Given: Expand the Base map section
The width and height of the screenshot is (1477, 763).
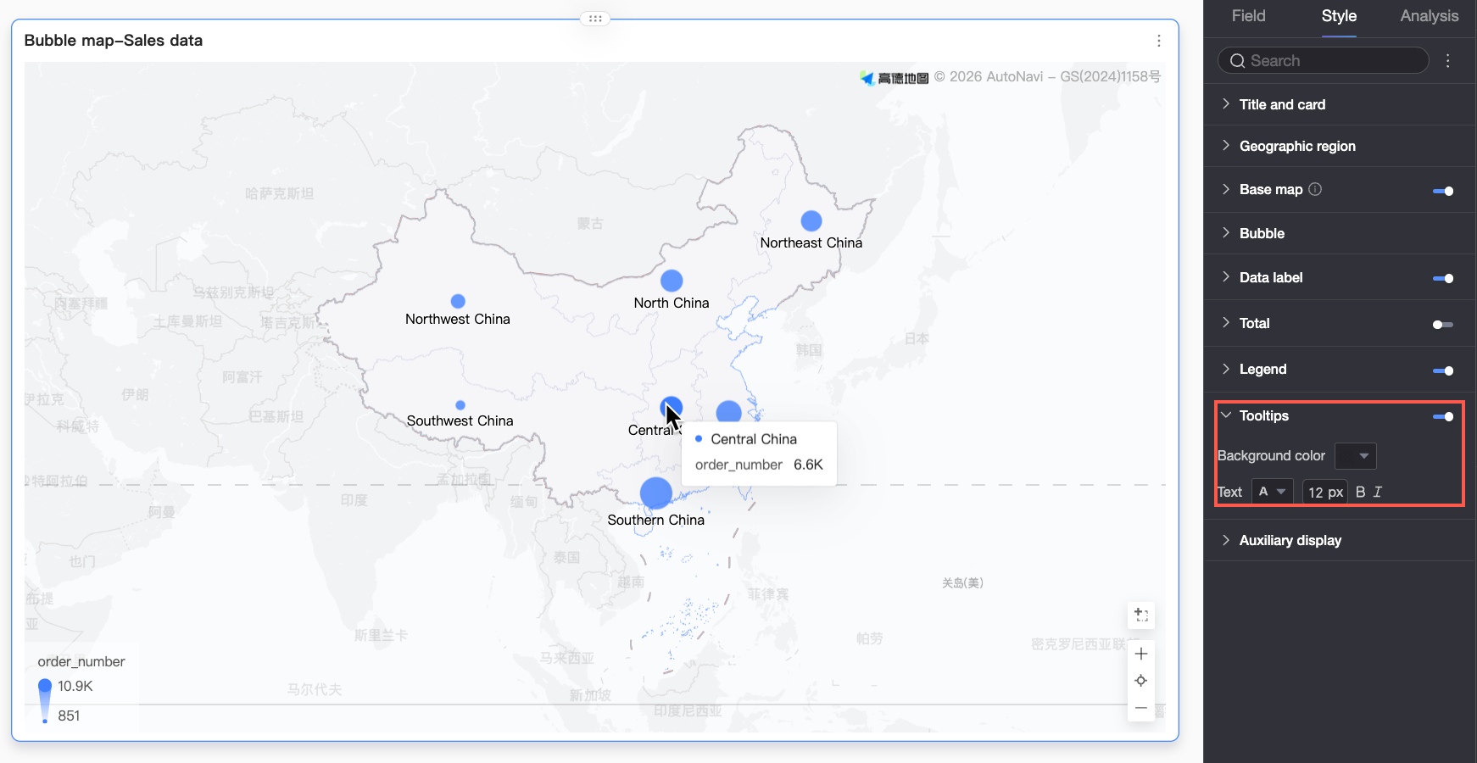Looking at the screenshot, I should (1226, 188).
